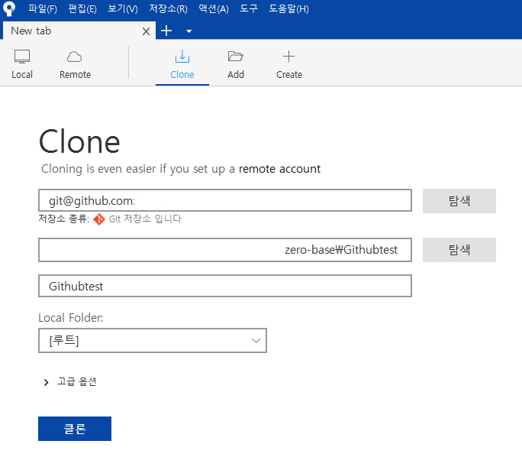This screenshot has height=470, width=522.
Task: Click the git@github.com source URL field
Action: (x=225, y=200)
